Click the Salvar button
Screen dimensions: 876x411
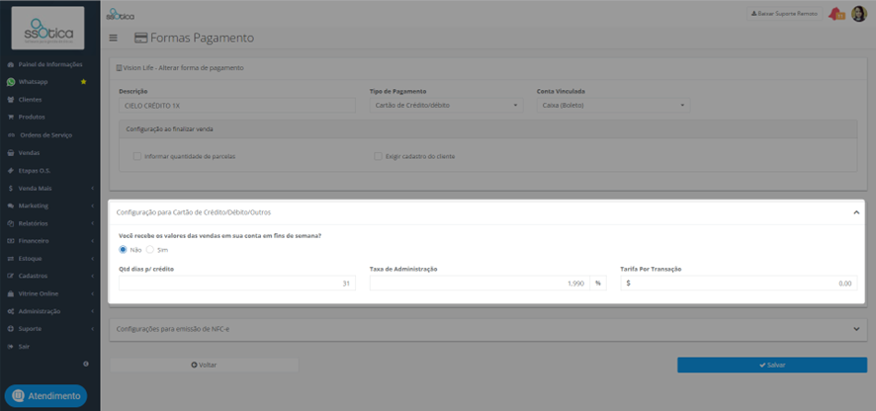[772, 365]
